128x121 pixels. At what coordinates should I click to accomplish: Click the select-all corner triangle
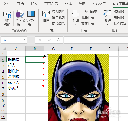pyautogui.click(x=4, y=49)
